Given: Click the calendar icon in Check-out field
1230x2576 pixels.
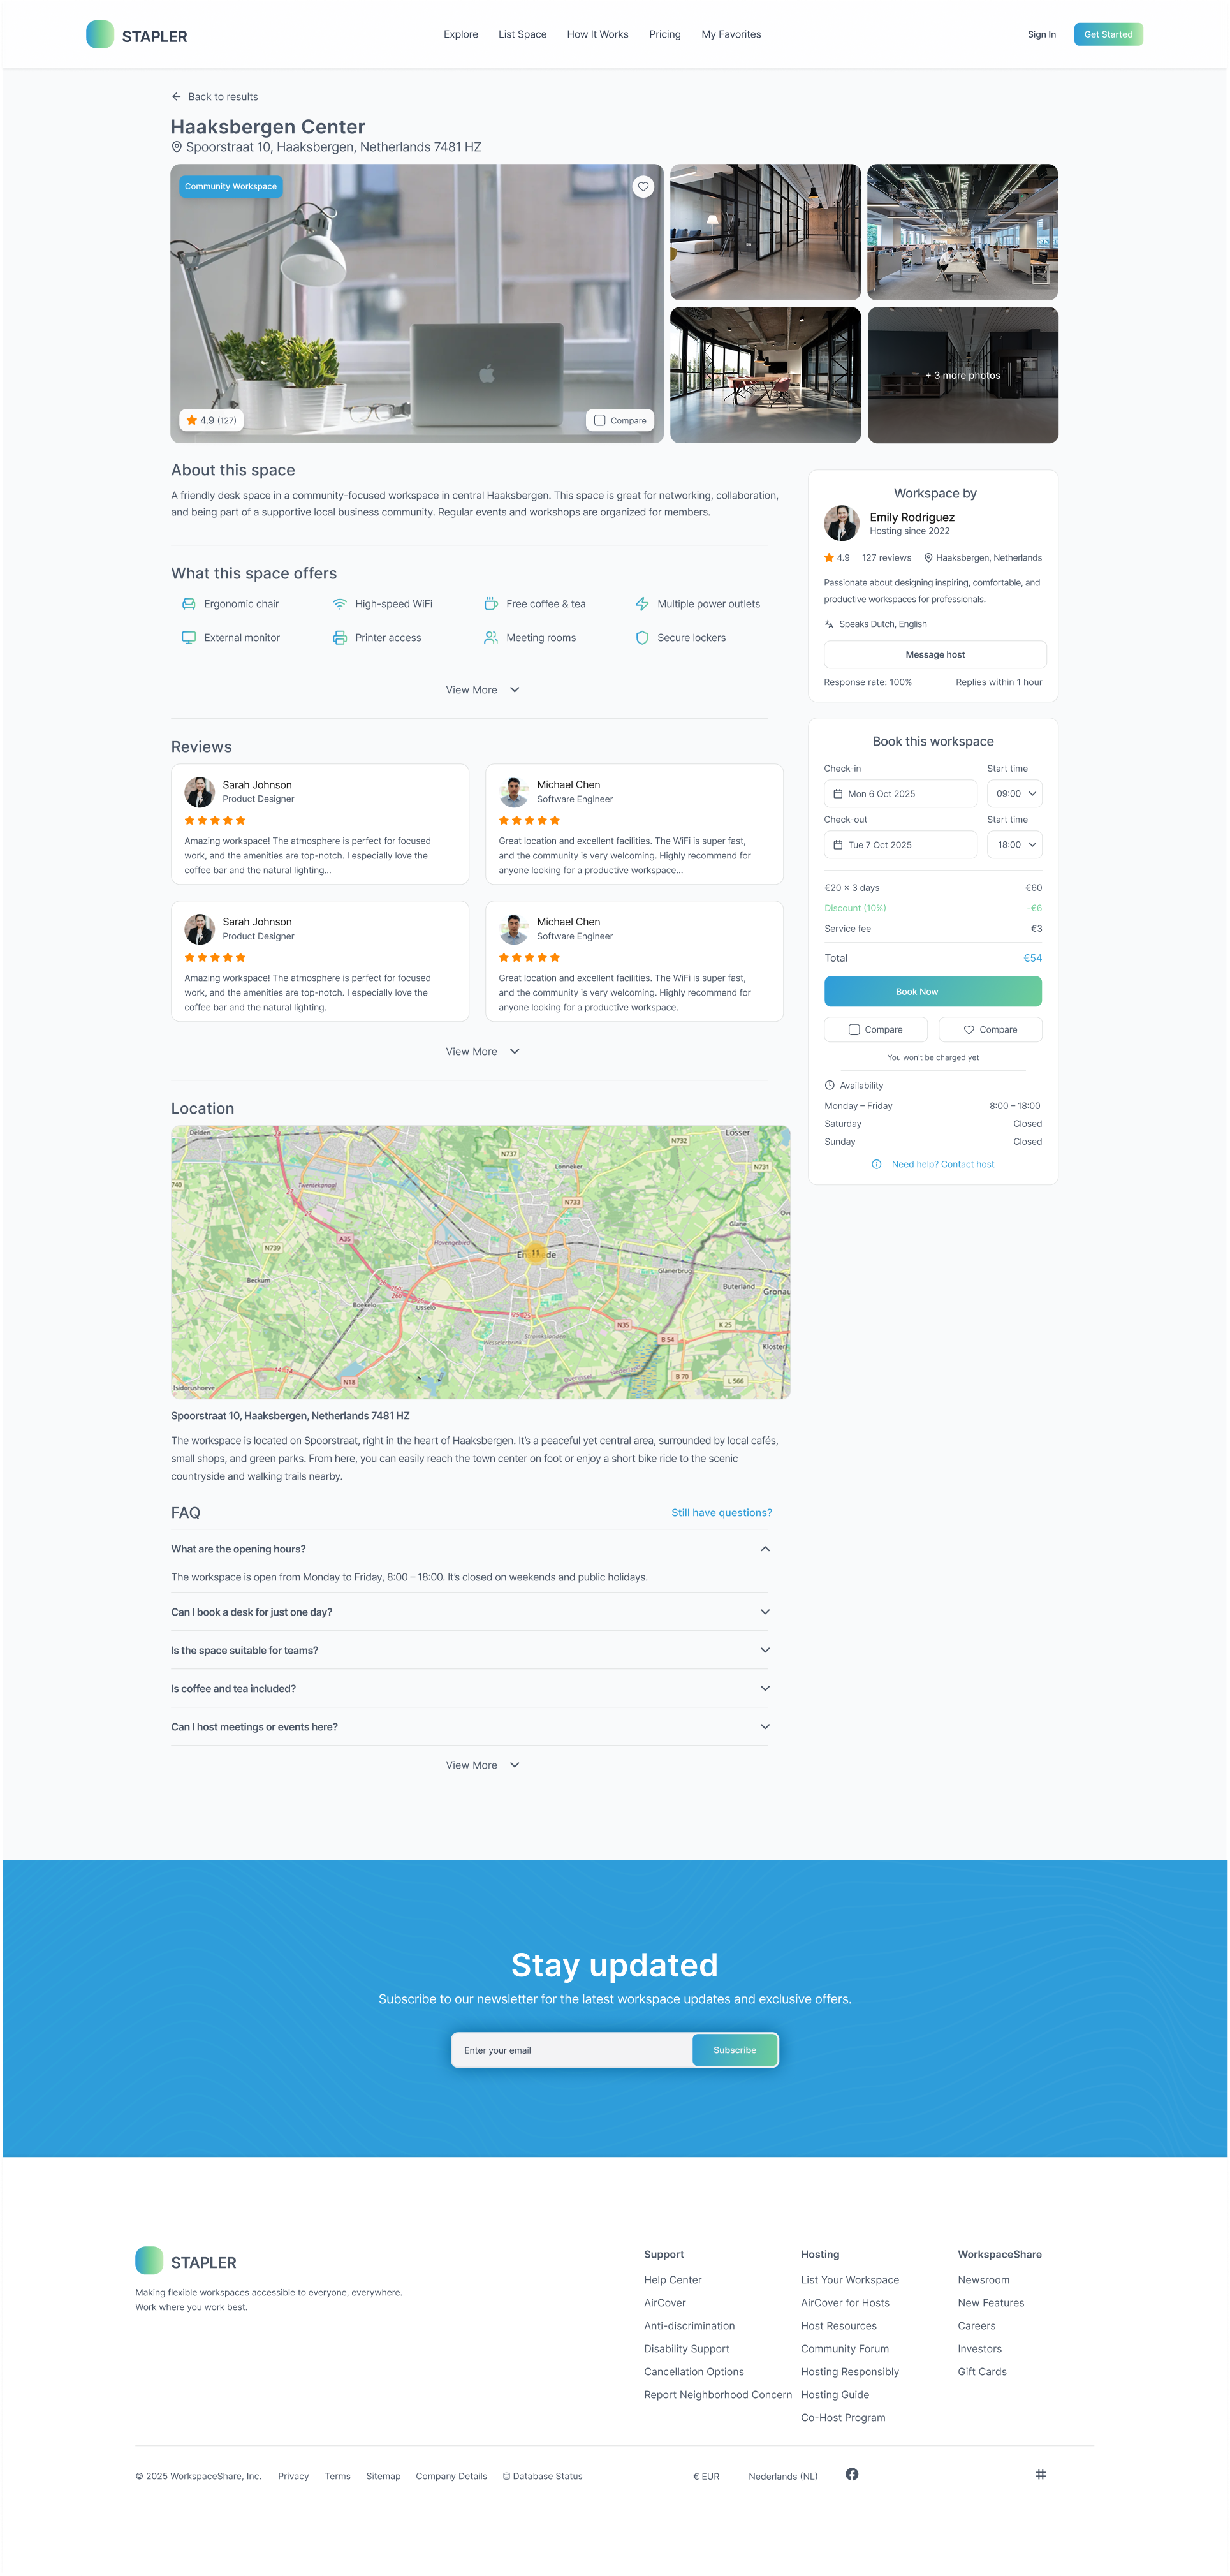Looking at the screenshot, I should pos(838,845).
